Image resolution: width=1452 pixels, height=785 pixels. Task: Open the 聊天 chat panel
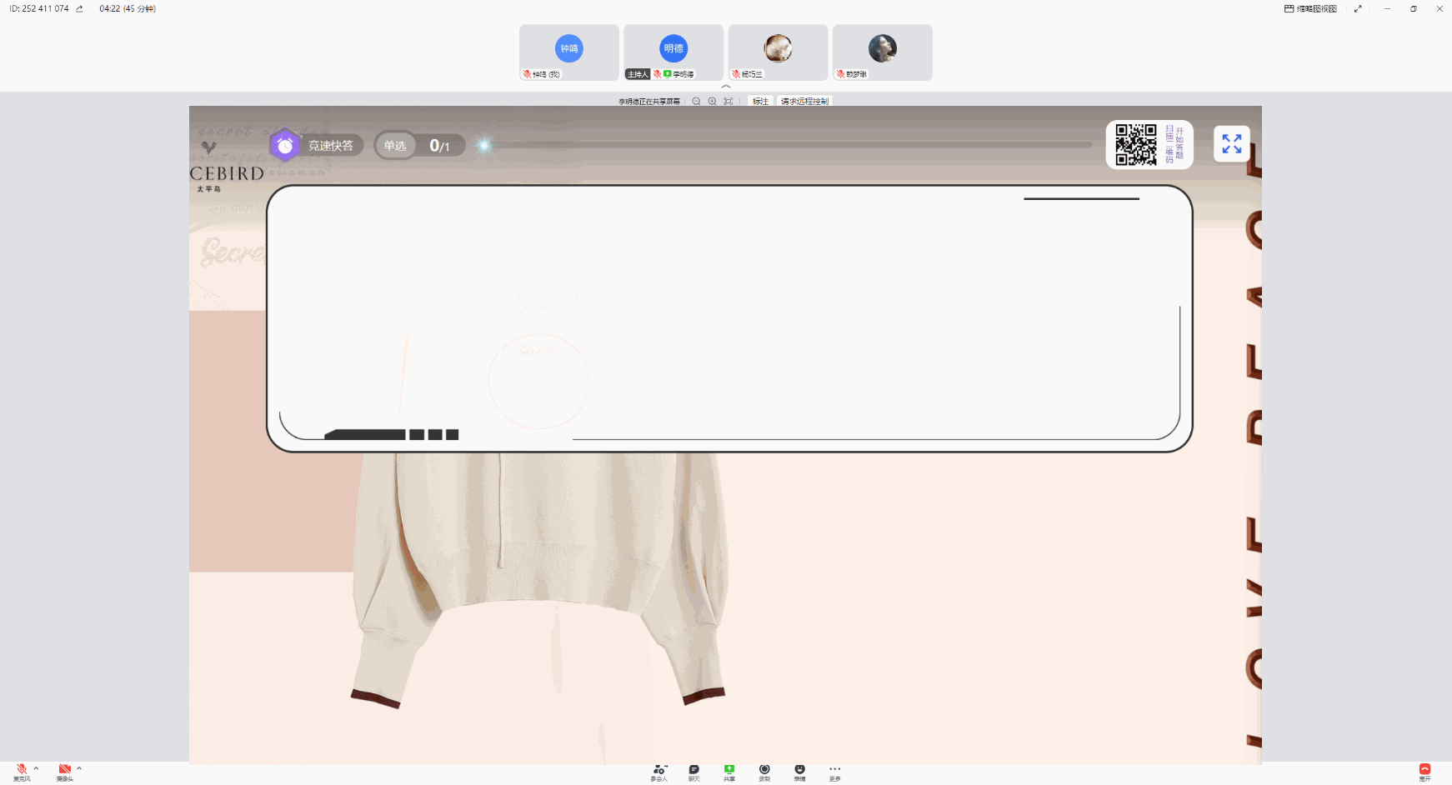693,771
